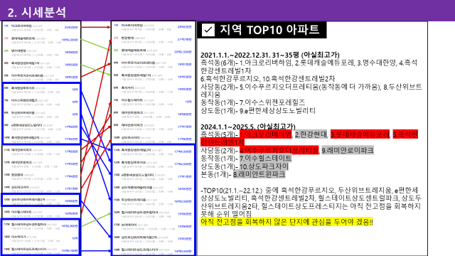Click list row 13위 한강현대

coord(41,176)
